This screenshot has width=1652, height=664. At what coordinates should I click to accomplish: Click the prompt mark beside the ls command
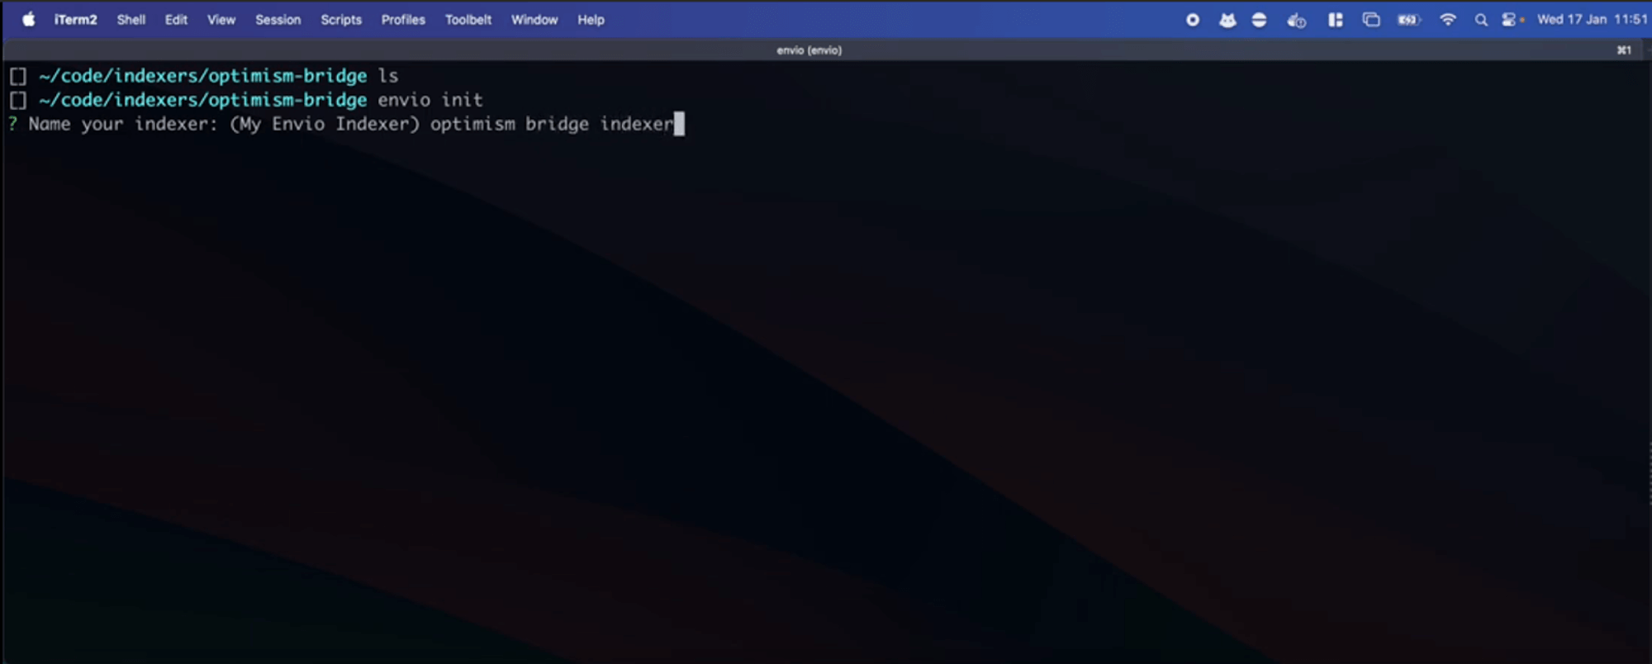tap(18, 77)
